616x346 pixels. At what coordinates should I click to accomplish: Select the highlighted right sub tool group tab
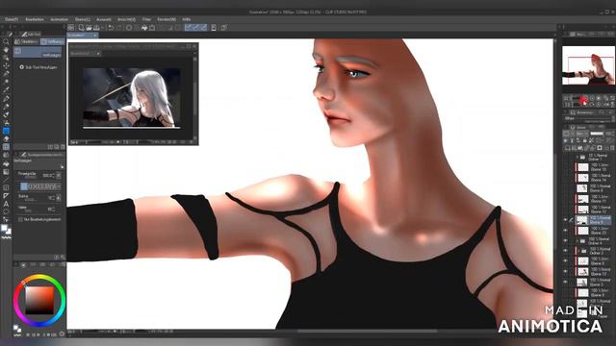pyautogui.click(x=52, y=41)
